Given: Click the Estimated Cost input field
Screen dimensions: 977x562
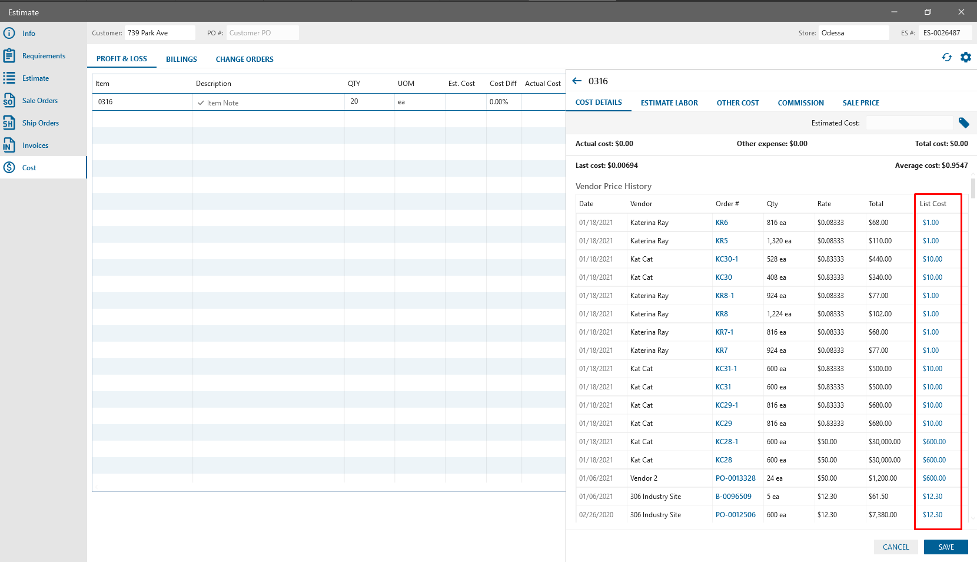Looking at the screenshot, I should click(x=909, y=123).
